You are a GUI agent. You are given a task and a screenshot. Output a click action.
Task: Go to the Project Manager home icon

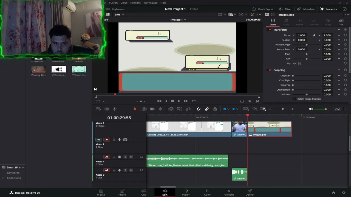[333, 193]
